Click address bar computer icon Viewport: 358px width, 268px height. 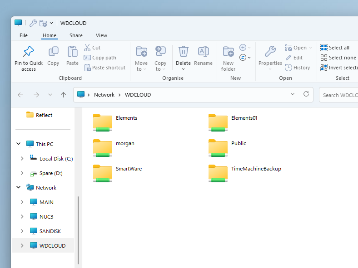(81, 95)
